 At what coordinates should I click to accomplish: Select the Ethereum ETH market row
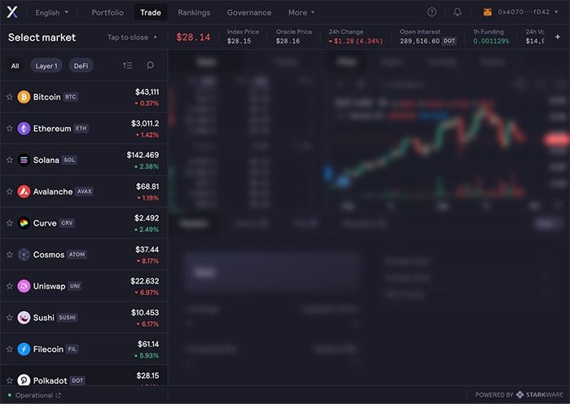(x=84, y=129)
